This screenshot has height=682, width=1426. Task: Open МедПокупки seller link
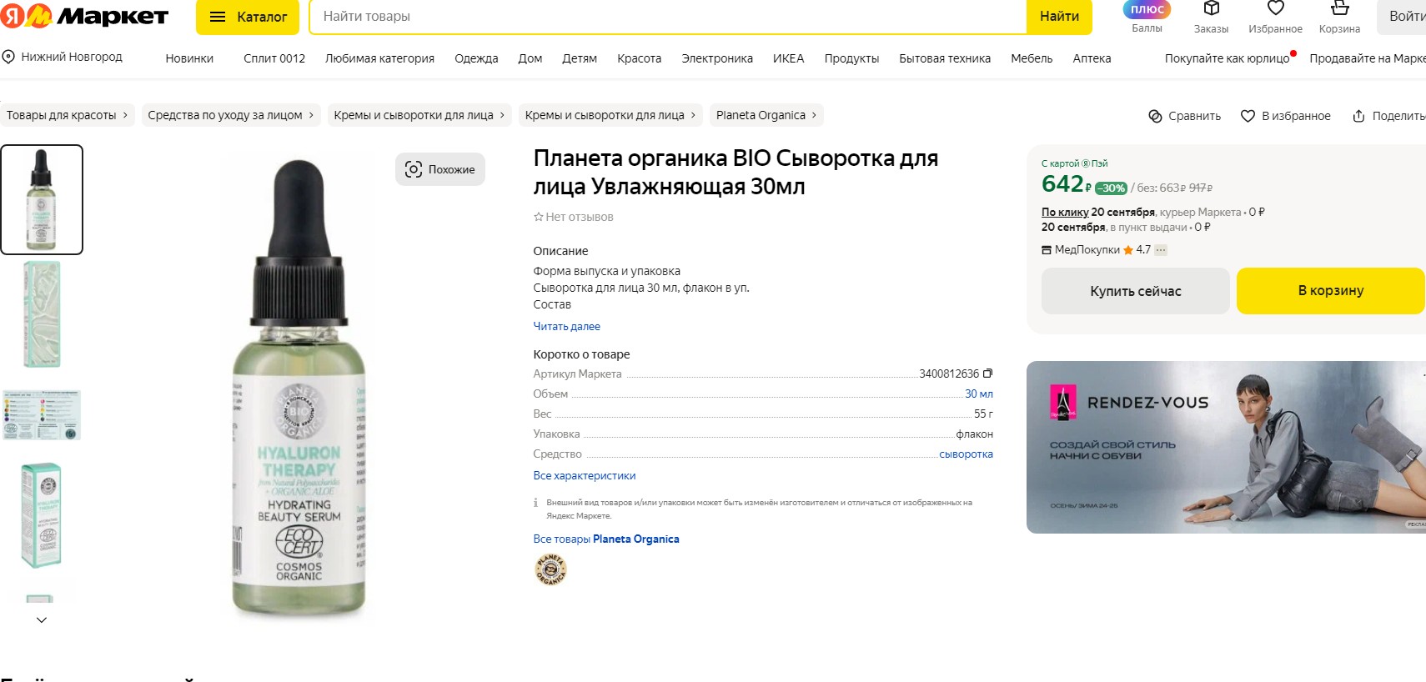point(1087,249)
